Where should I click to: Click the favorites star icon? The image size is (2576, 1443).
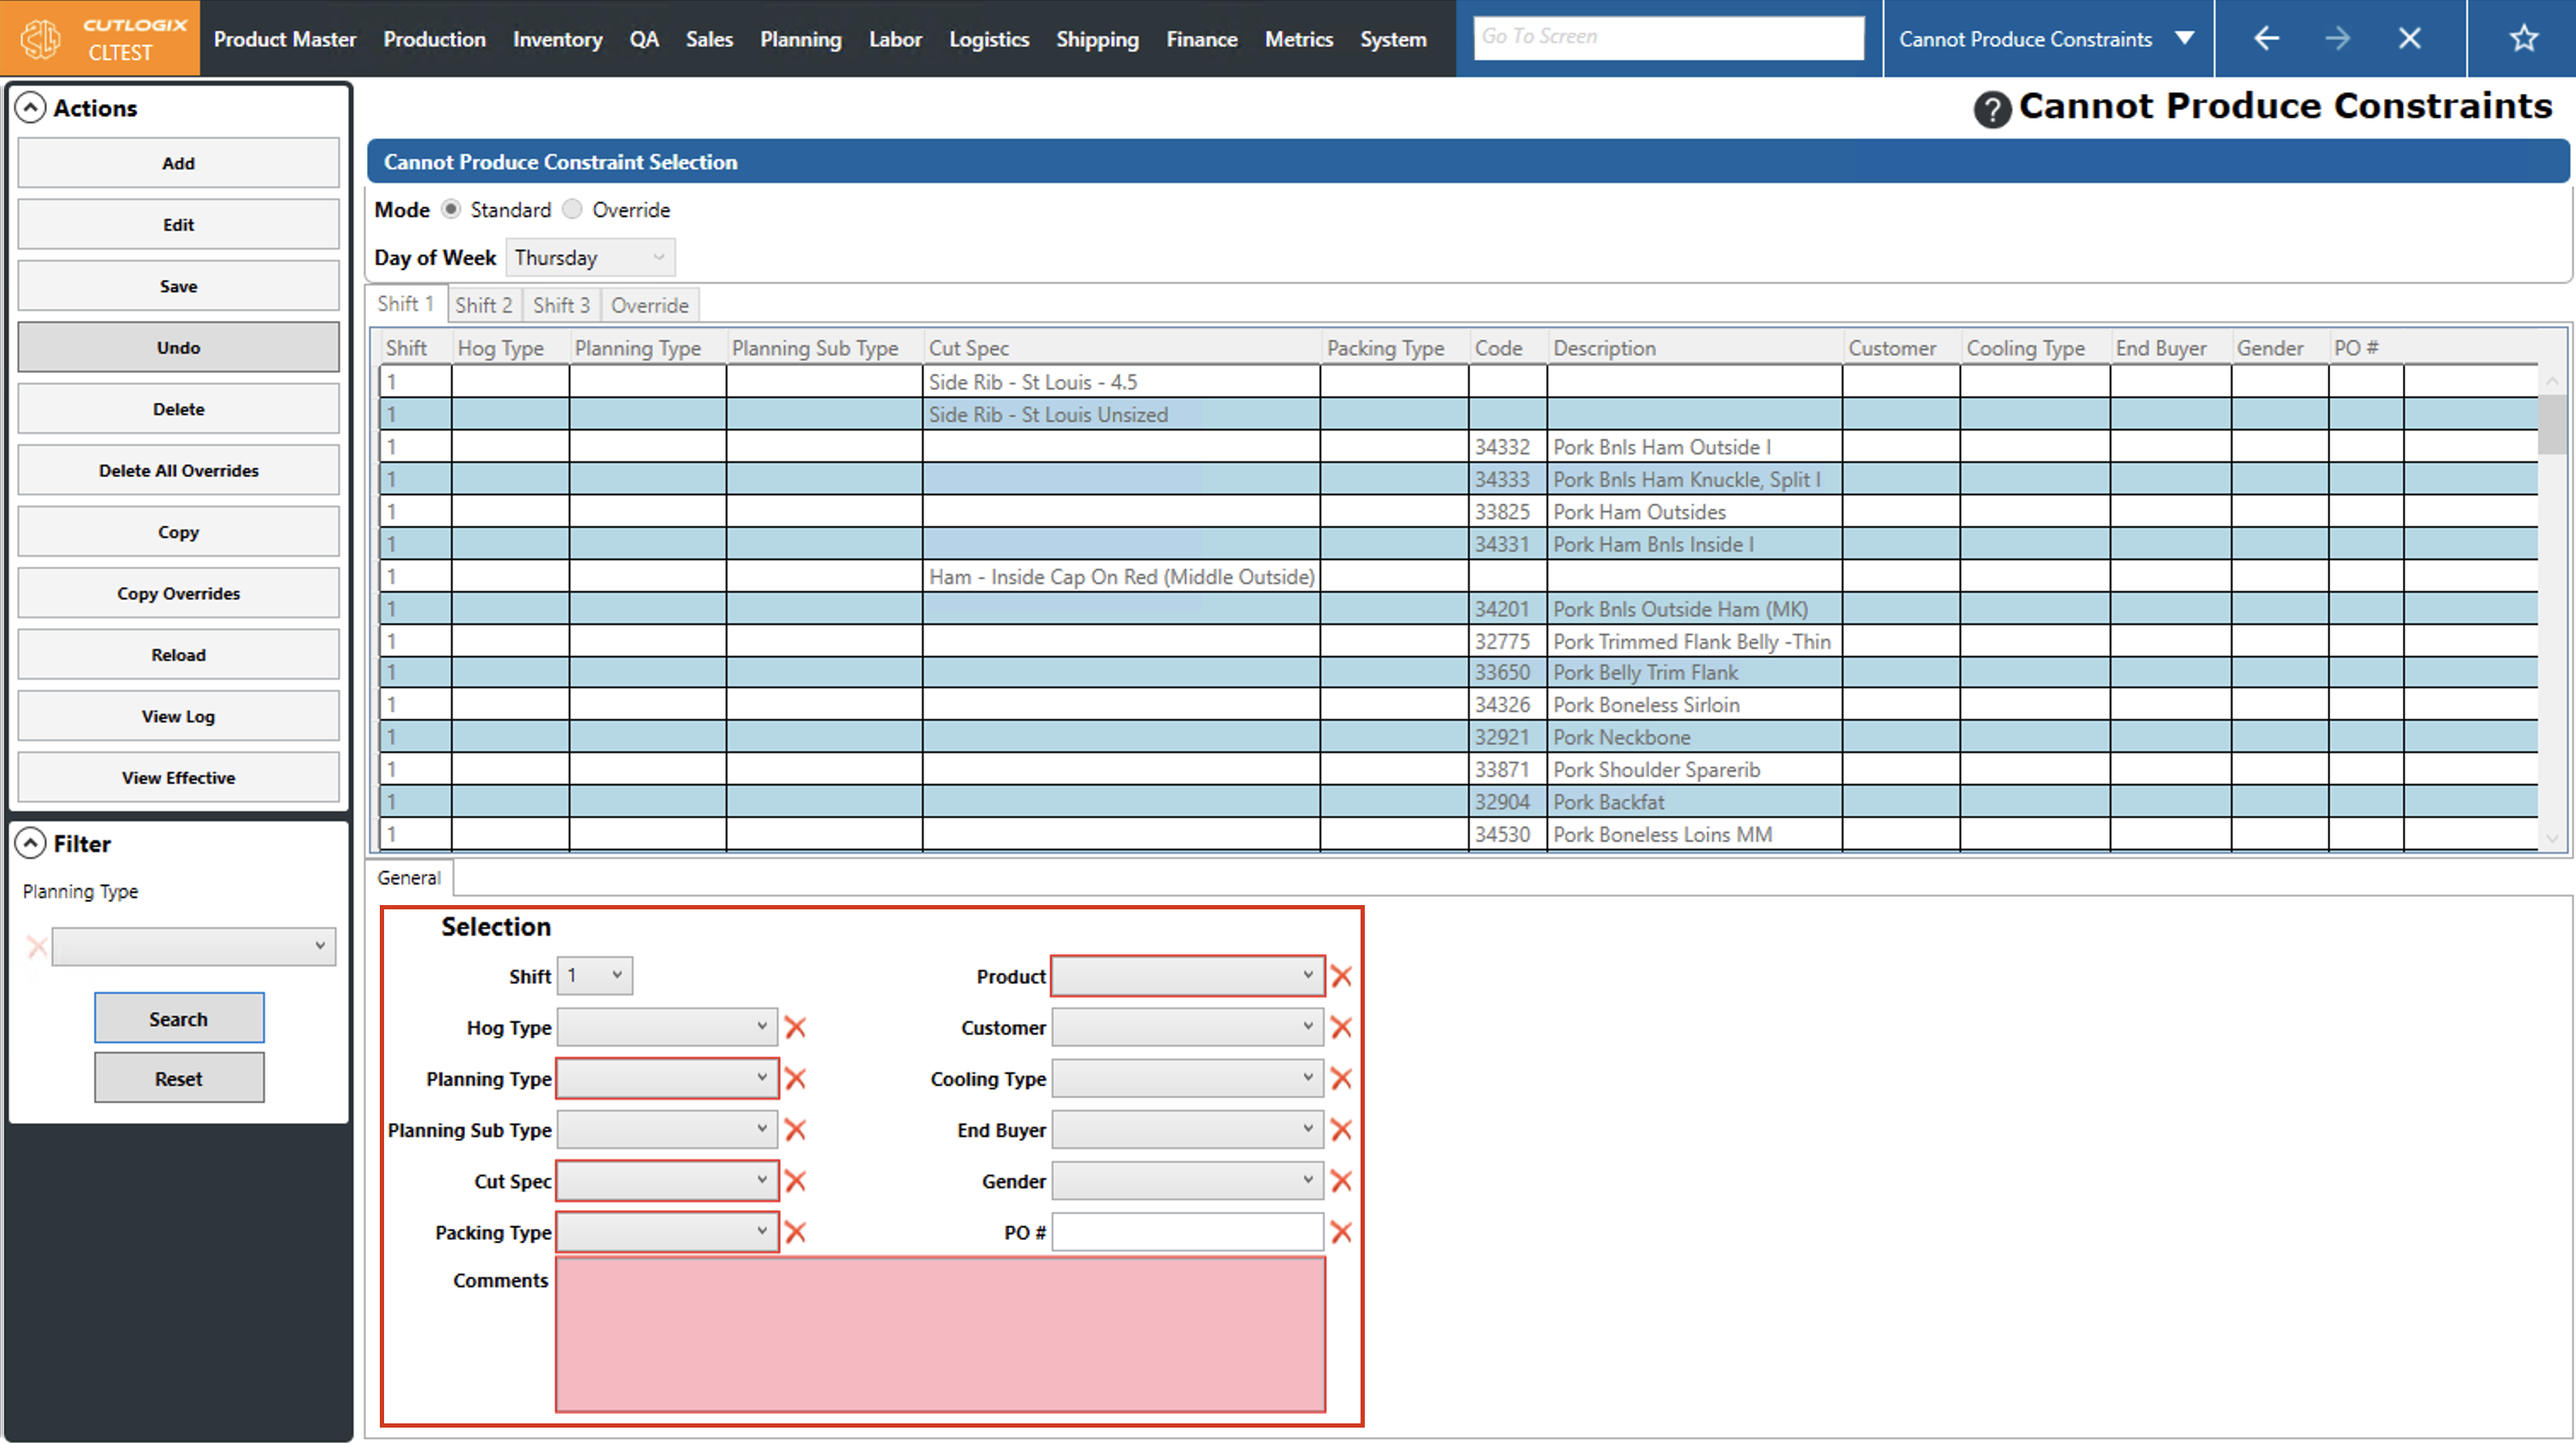point(2523,39)
